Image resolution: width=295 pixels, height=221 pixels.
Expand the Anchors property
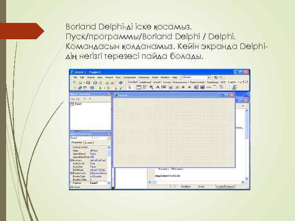(71, 160)
